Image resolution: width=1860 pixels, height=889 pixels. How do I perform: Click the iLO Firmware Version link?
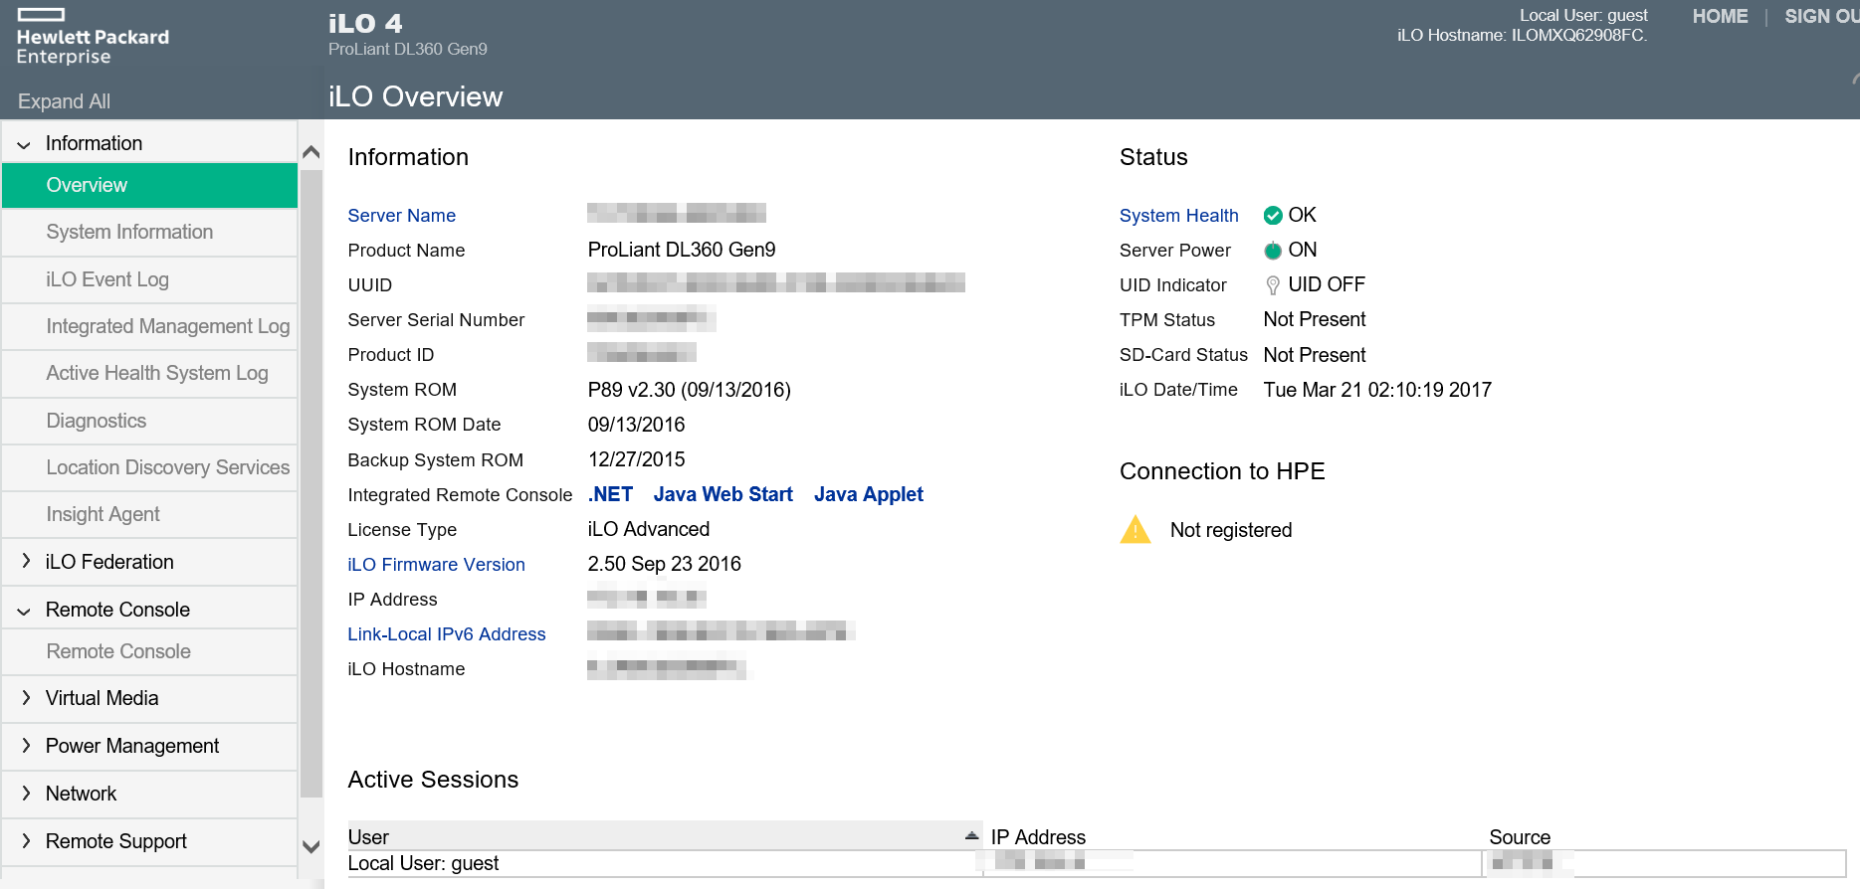click(436, 565)
